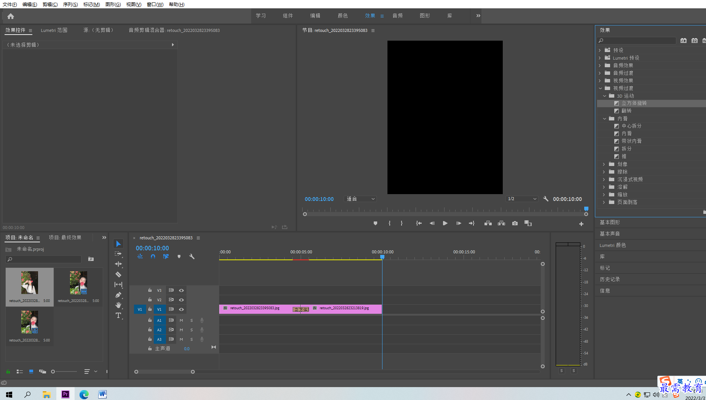Switch to 编辑 workspace
Screen dimensions: 706x400
click(x=315, y=16)
